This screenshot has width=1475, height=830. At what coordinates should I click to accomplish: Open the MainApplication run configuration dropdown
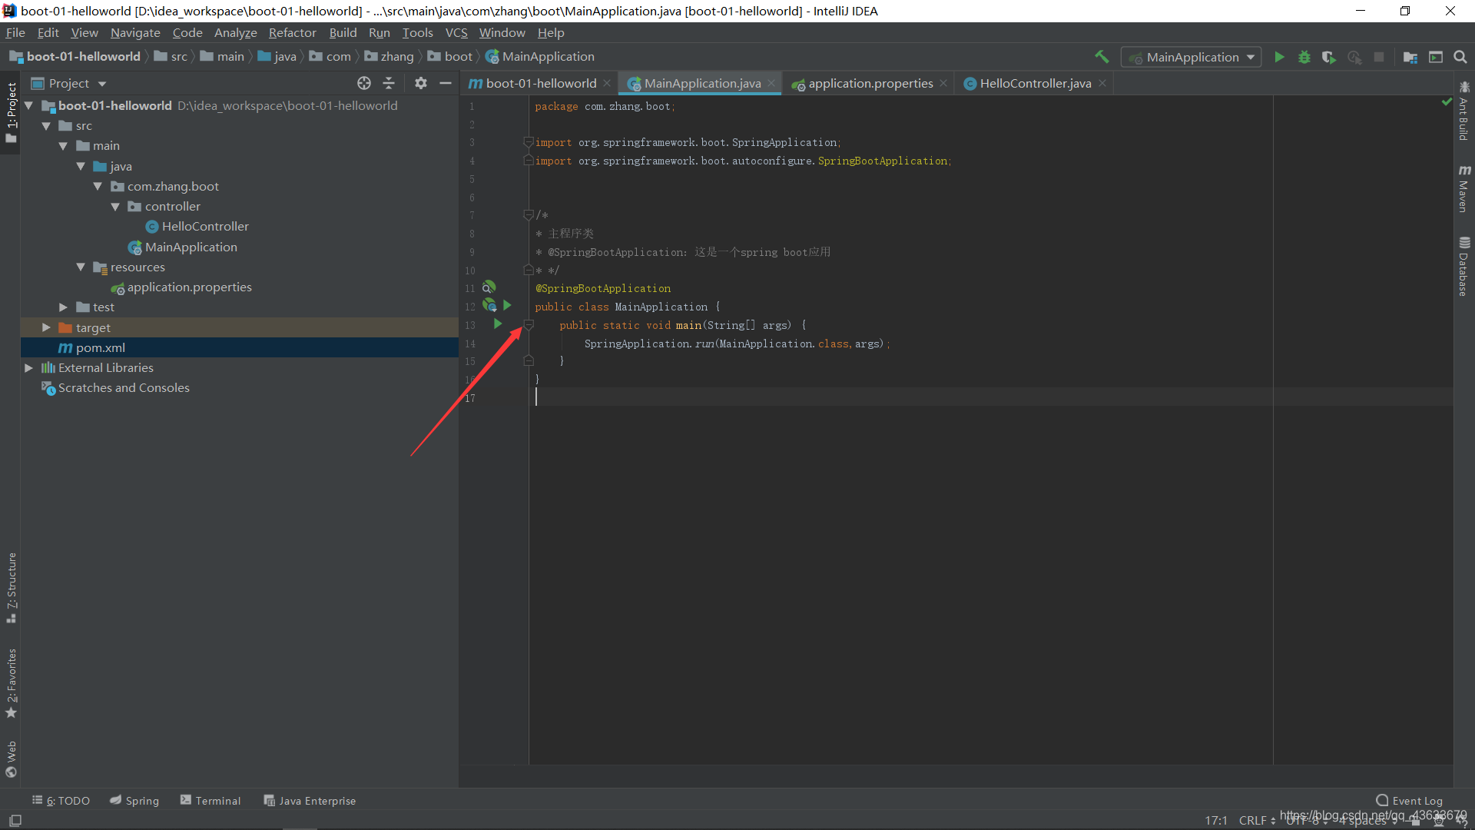[1192, 57]
